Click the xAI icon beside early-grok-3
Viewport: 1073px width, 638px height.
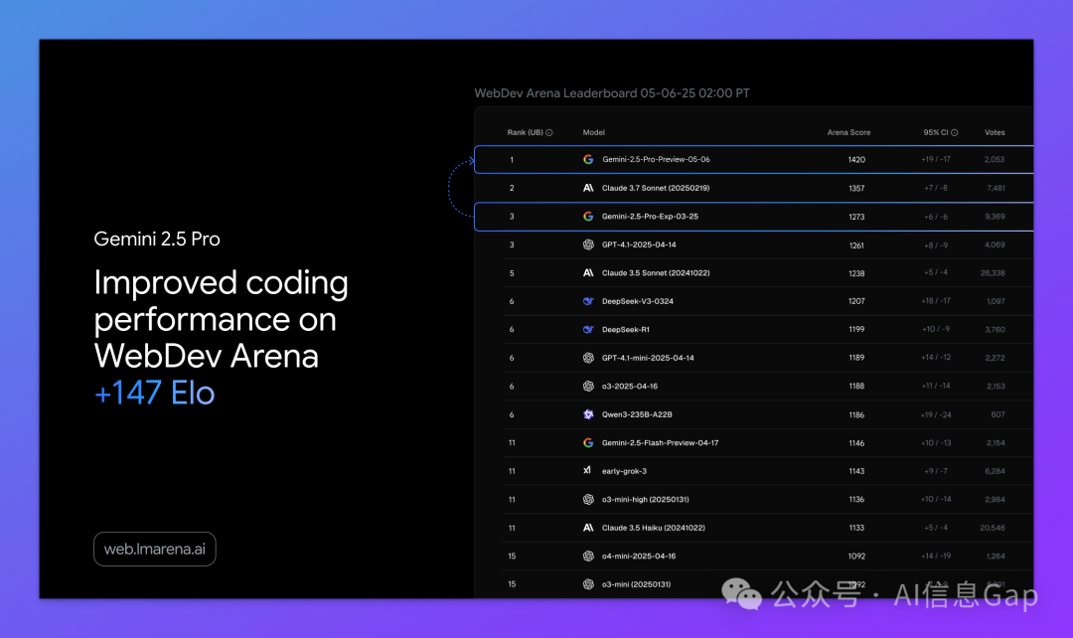pyautogui.click(x=587, y=470)
